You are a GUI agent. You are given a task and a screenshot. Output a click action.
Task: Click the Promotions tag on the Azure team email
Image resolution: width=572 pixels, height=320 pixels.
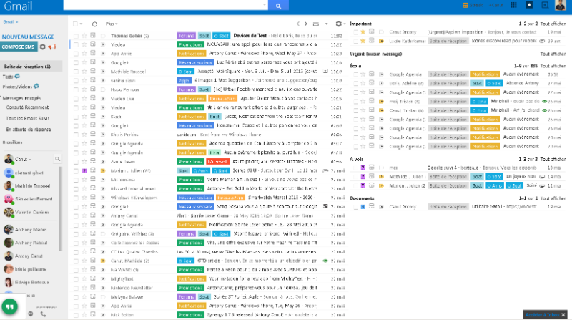click(x=190, y=162)
